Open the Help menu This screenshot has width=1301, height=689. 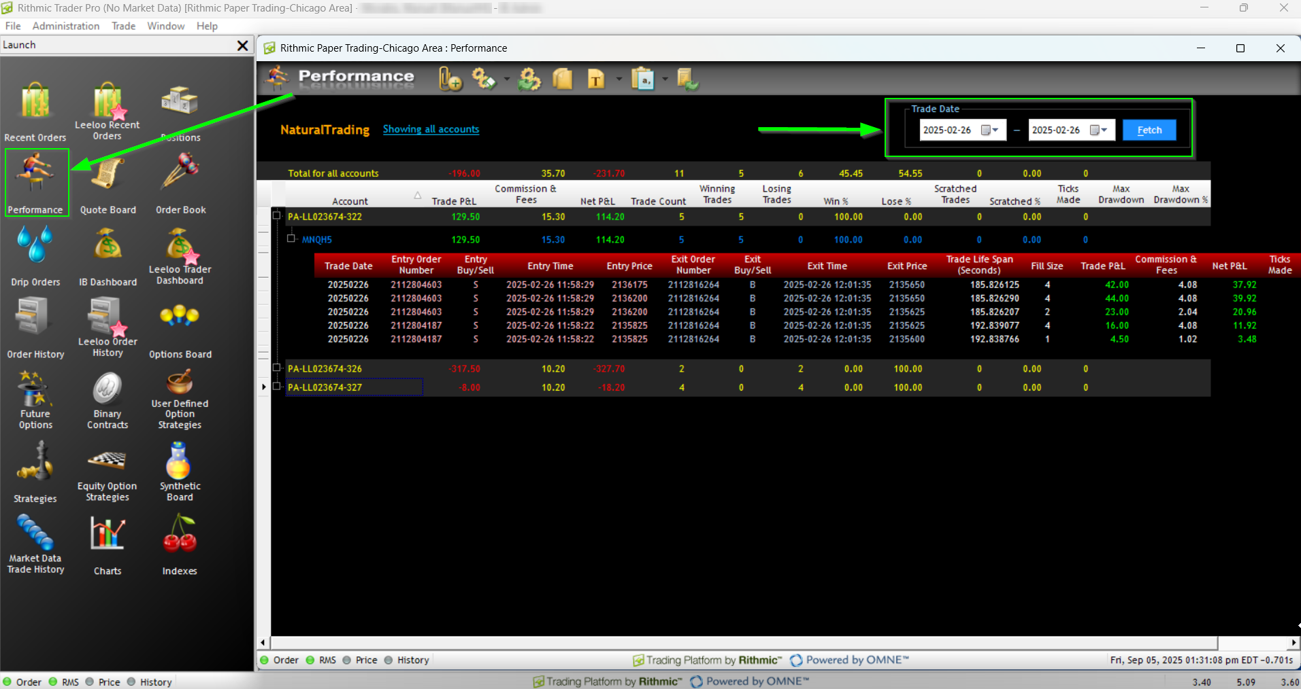pos(207,26)
